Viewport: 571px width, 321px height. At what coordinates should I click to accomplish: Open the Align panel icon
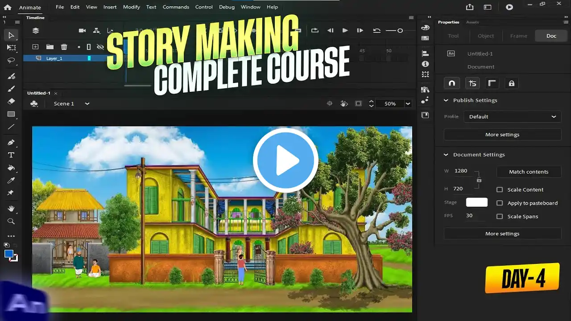(425, 53)
